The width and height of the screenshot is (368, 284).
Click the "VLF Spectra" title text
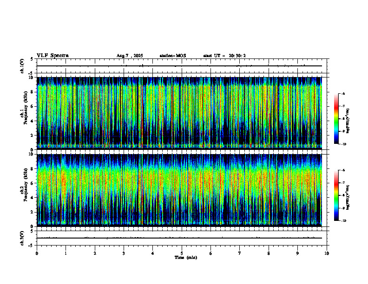[53, 56]
